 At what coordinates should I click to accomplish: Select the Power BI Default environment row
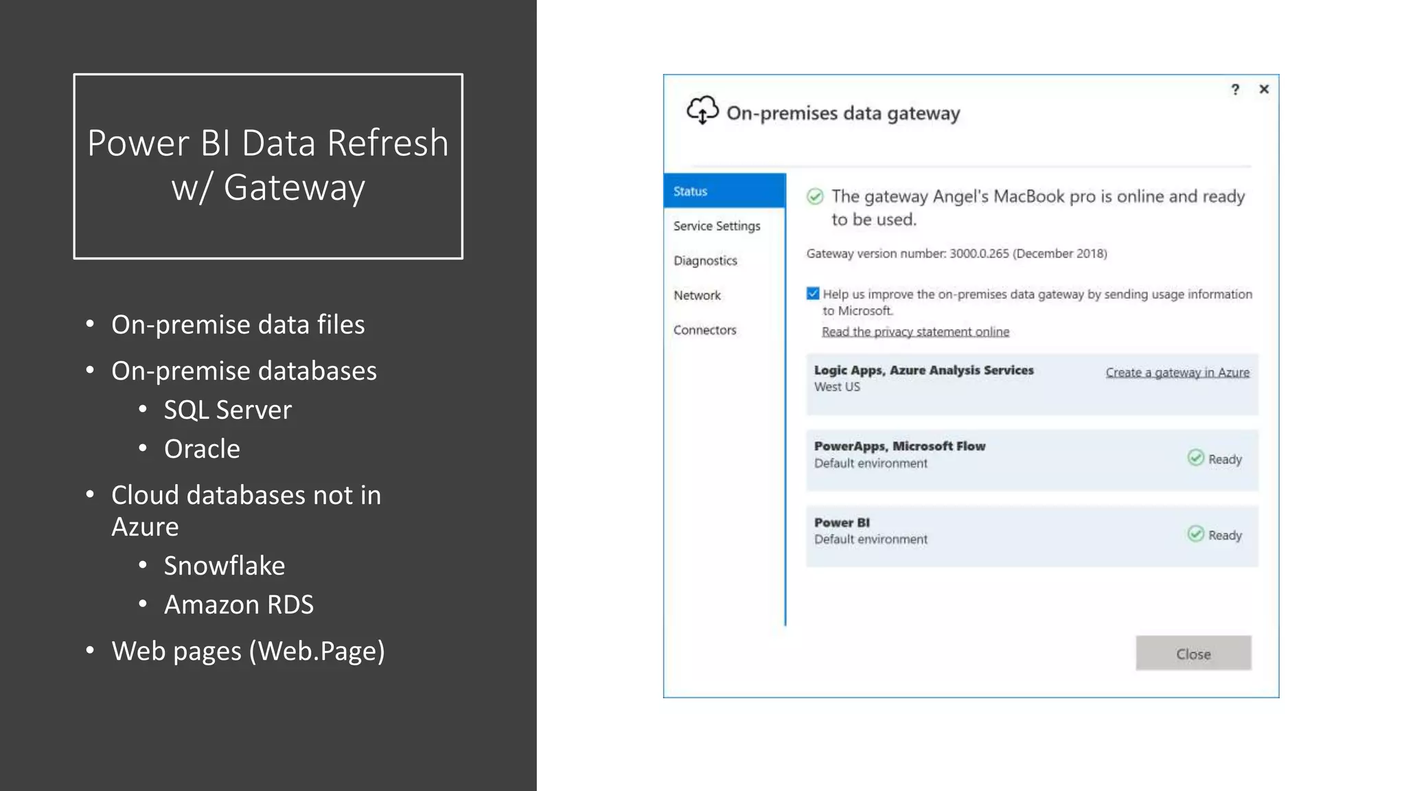pyautogui.click(x=1032, y=537)
